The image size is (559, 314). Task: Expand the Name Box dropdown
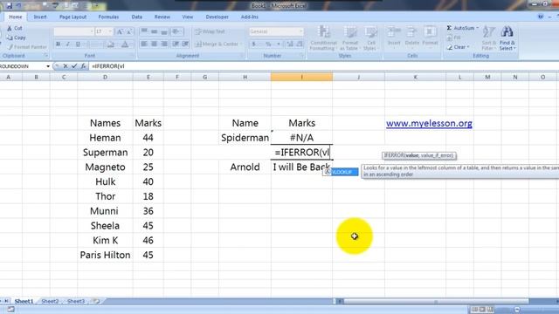(48, 66)
